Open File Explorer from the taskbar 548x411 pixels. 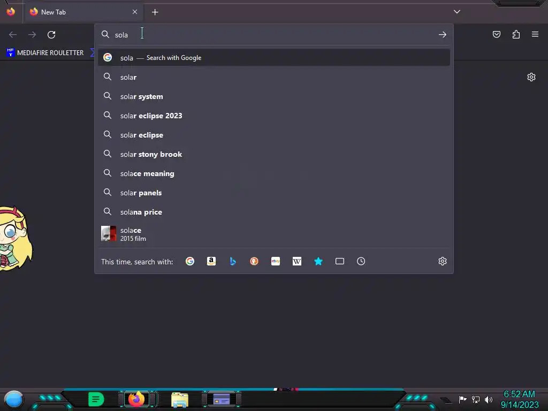pyautogui.click(x=180, y=399)
